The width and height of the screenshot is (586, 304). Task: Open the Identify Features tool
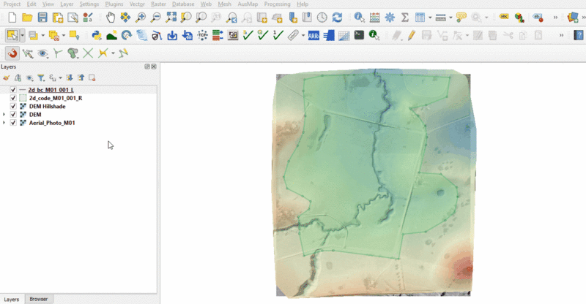tap(359, 17)
